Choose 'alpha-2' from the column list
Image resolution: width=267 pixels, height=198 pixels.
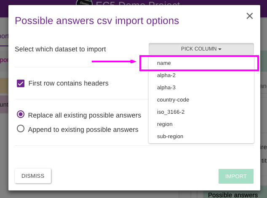(166, 75)
